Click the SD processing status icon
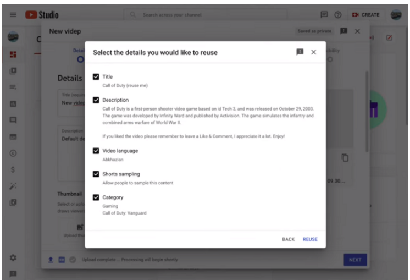The width and height of the screenshot is (410, 280). 62,260
